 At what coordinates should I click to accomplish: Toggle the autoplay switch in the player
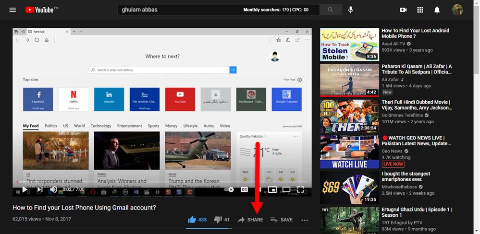point(229,190)
